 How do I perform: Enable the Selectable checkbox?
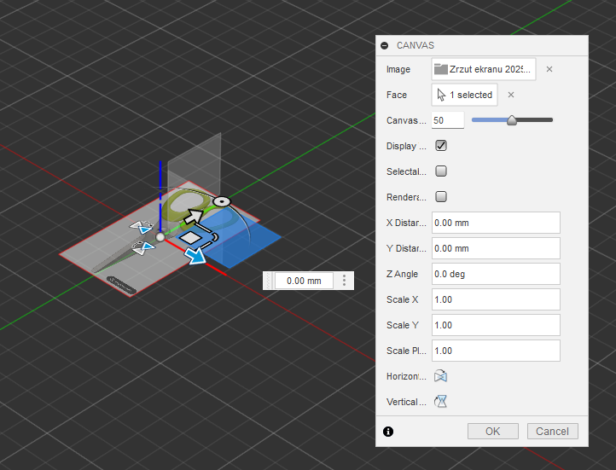click(441, 171)
